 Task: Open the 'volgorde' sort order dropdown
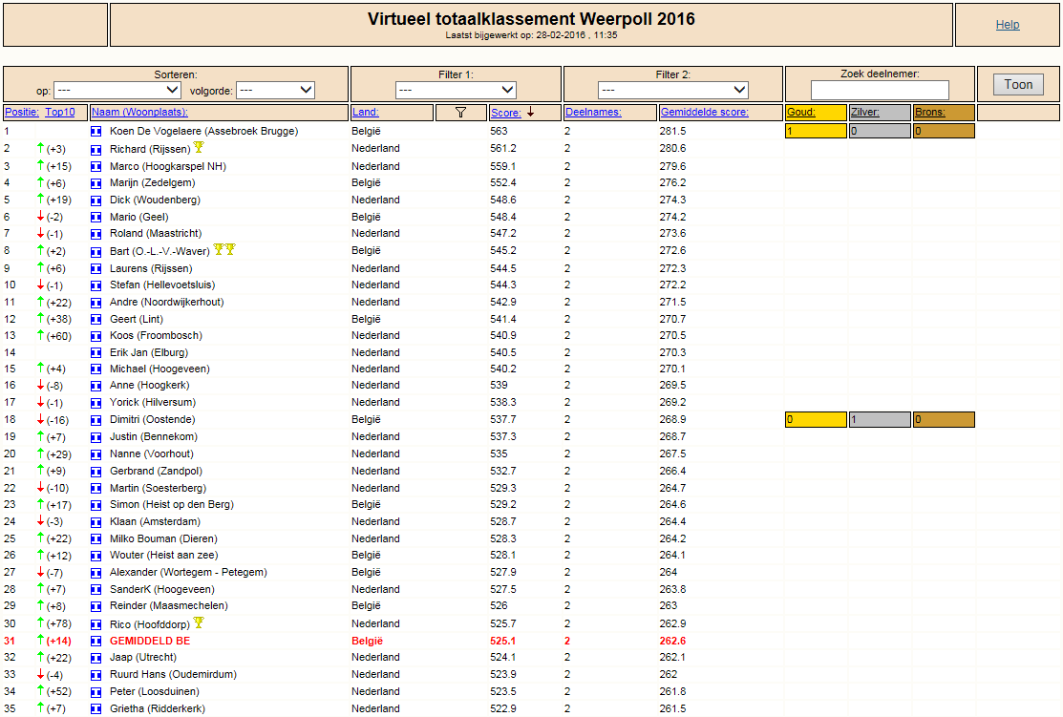pyautogui.click(x=275, y=90)
